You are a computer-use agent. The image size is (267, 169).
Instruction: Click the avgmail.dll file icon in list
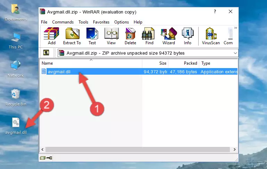coord(44,71)
